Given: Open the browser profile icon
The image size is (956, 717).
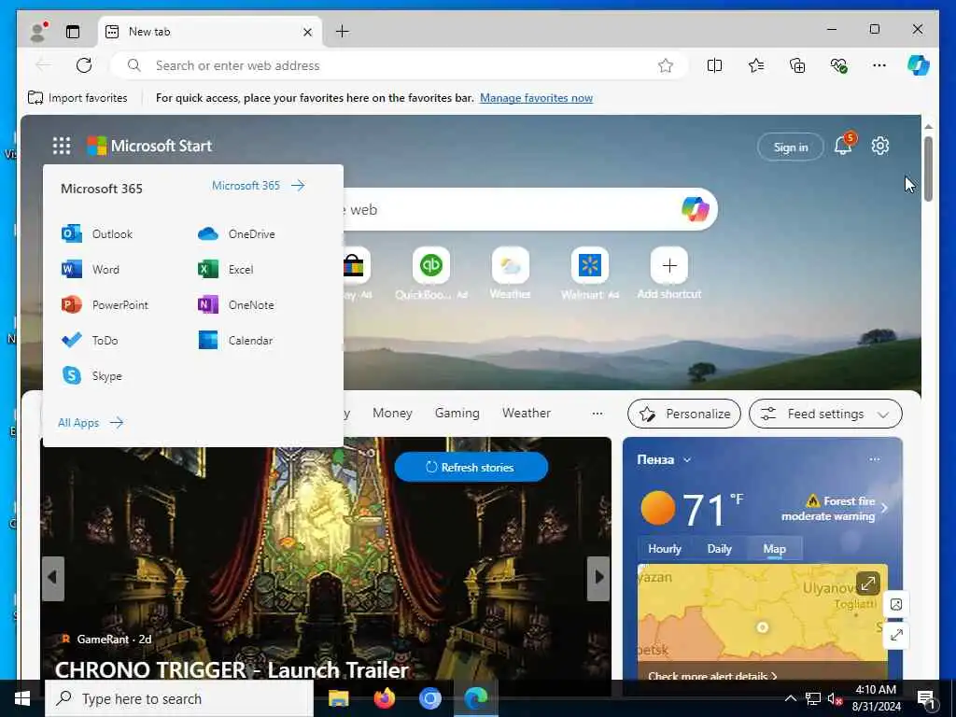Looking at the screenshot, I should pos(38,32).
